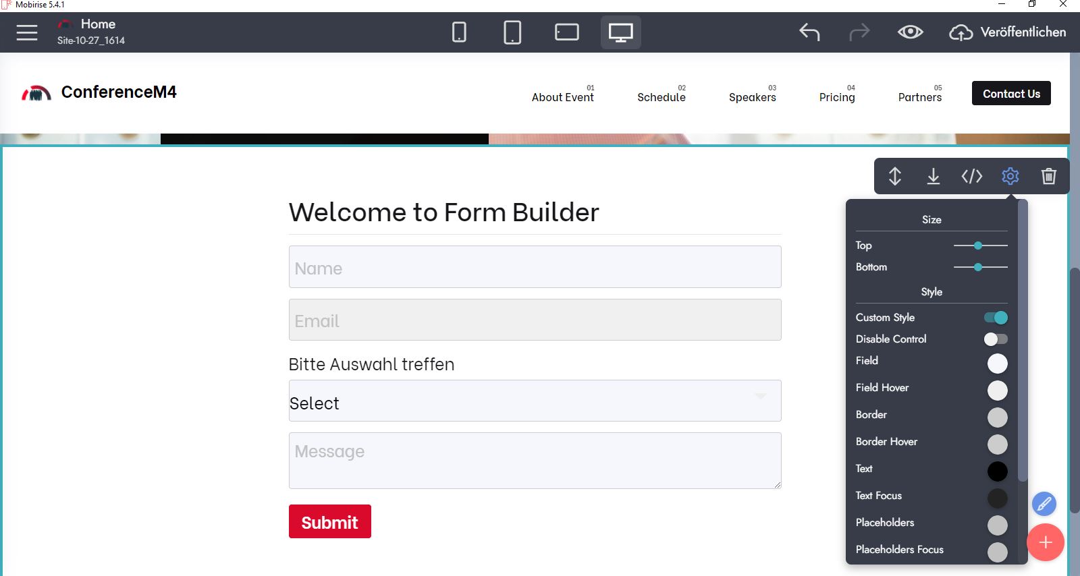This screenshot has height=576, width=1080.
Task: Switch to mobile phone preview
Action: coord(459,32)
